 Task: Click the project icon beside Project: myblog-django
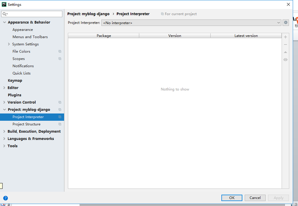pyautogui.click(x=60, y=110)
